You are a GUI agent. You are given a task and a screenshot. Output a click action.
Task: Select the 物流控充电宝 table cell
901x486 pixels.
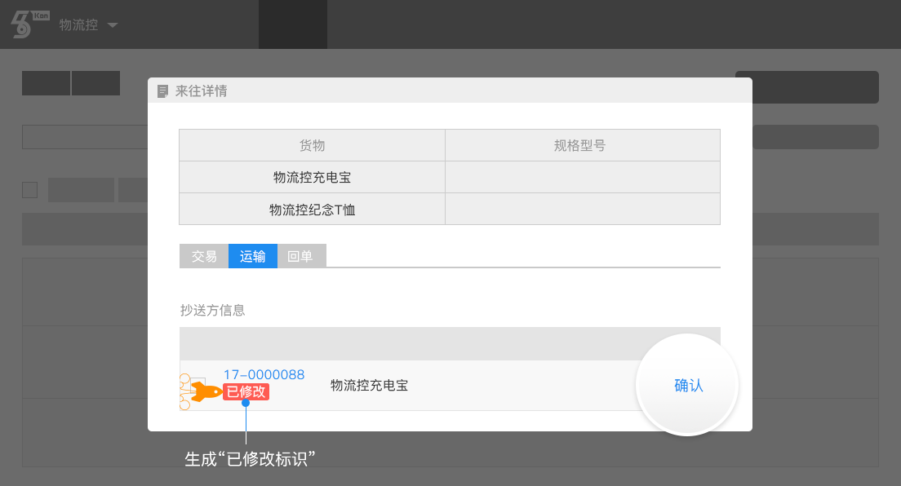(312, 178)
